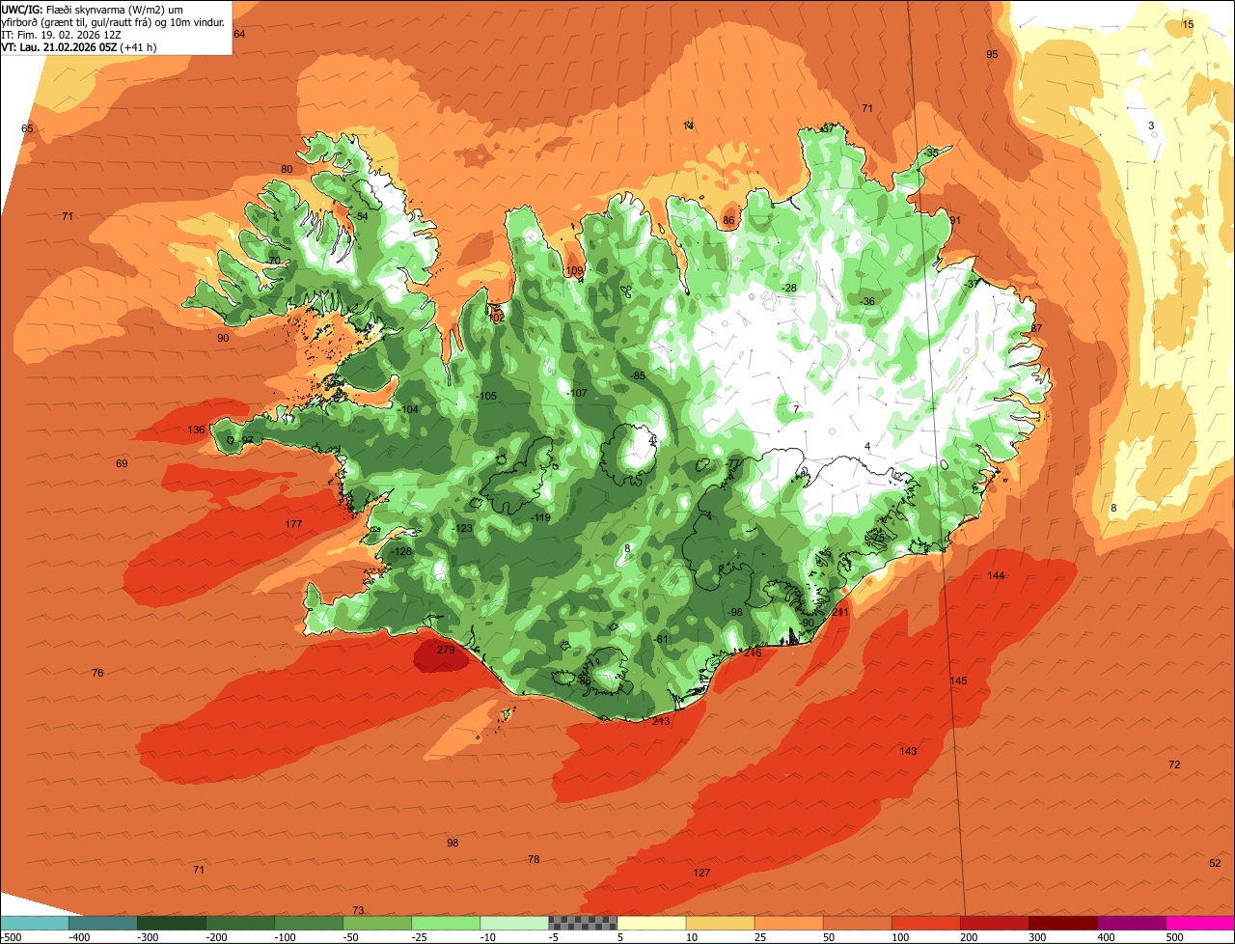Click the light orange 25 to 50 legend swatch
Viewport: 1235px width, 944px height.
pos(788,924)
